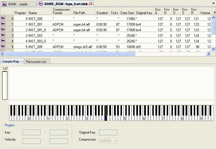
Task: Switch to the BANK - simple tab
Action: 17,4
